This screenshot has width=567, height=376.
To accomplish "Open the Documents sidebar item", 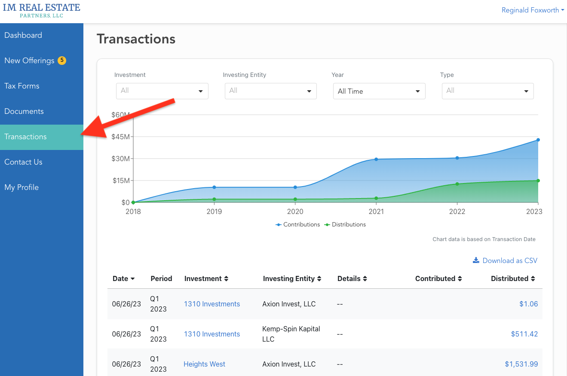I will click(24, 111).
